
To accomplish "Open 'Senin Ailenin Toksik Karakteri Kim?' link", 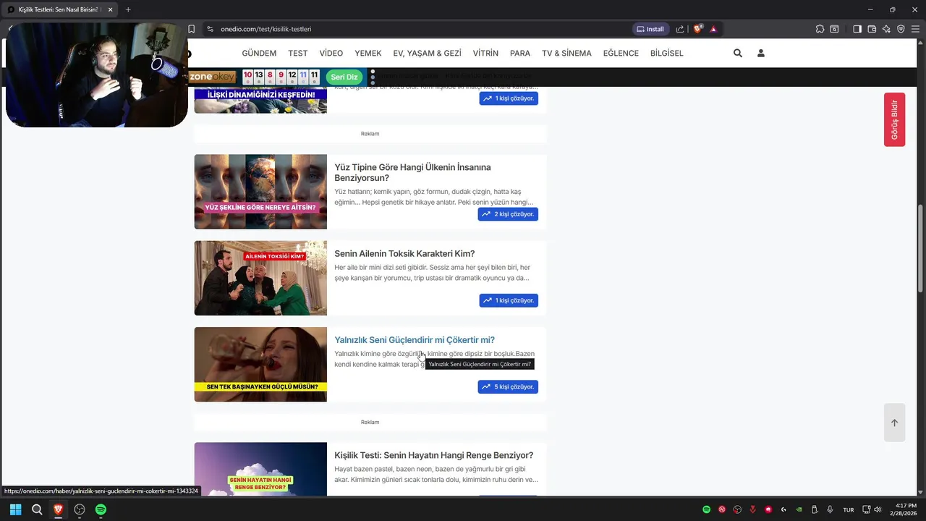I will 404,253.
